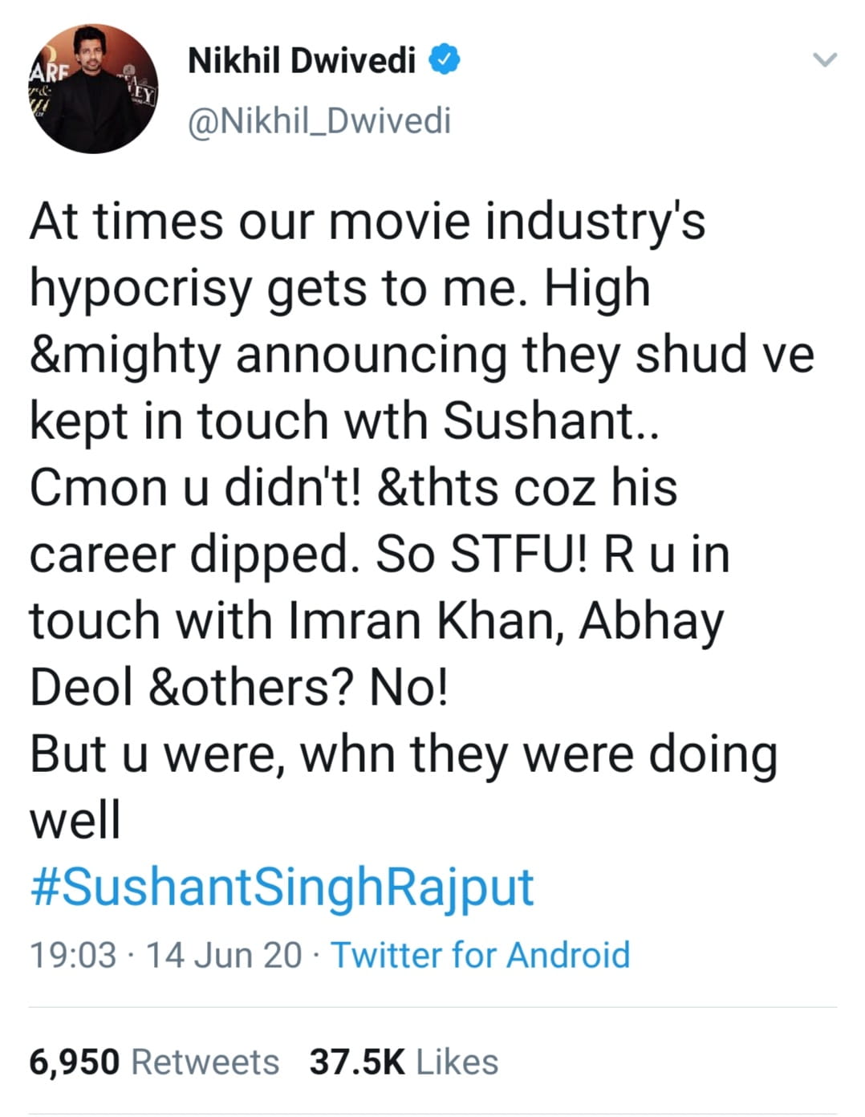Open the #SushantSinghRajput hashtag

tap(282, 887)
